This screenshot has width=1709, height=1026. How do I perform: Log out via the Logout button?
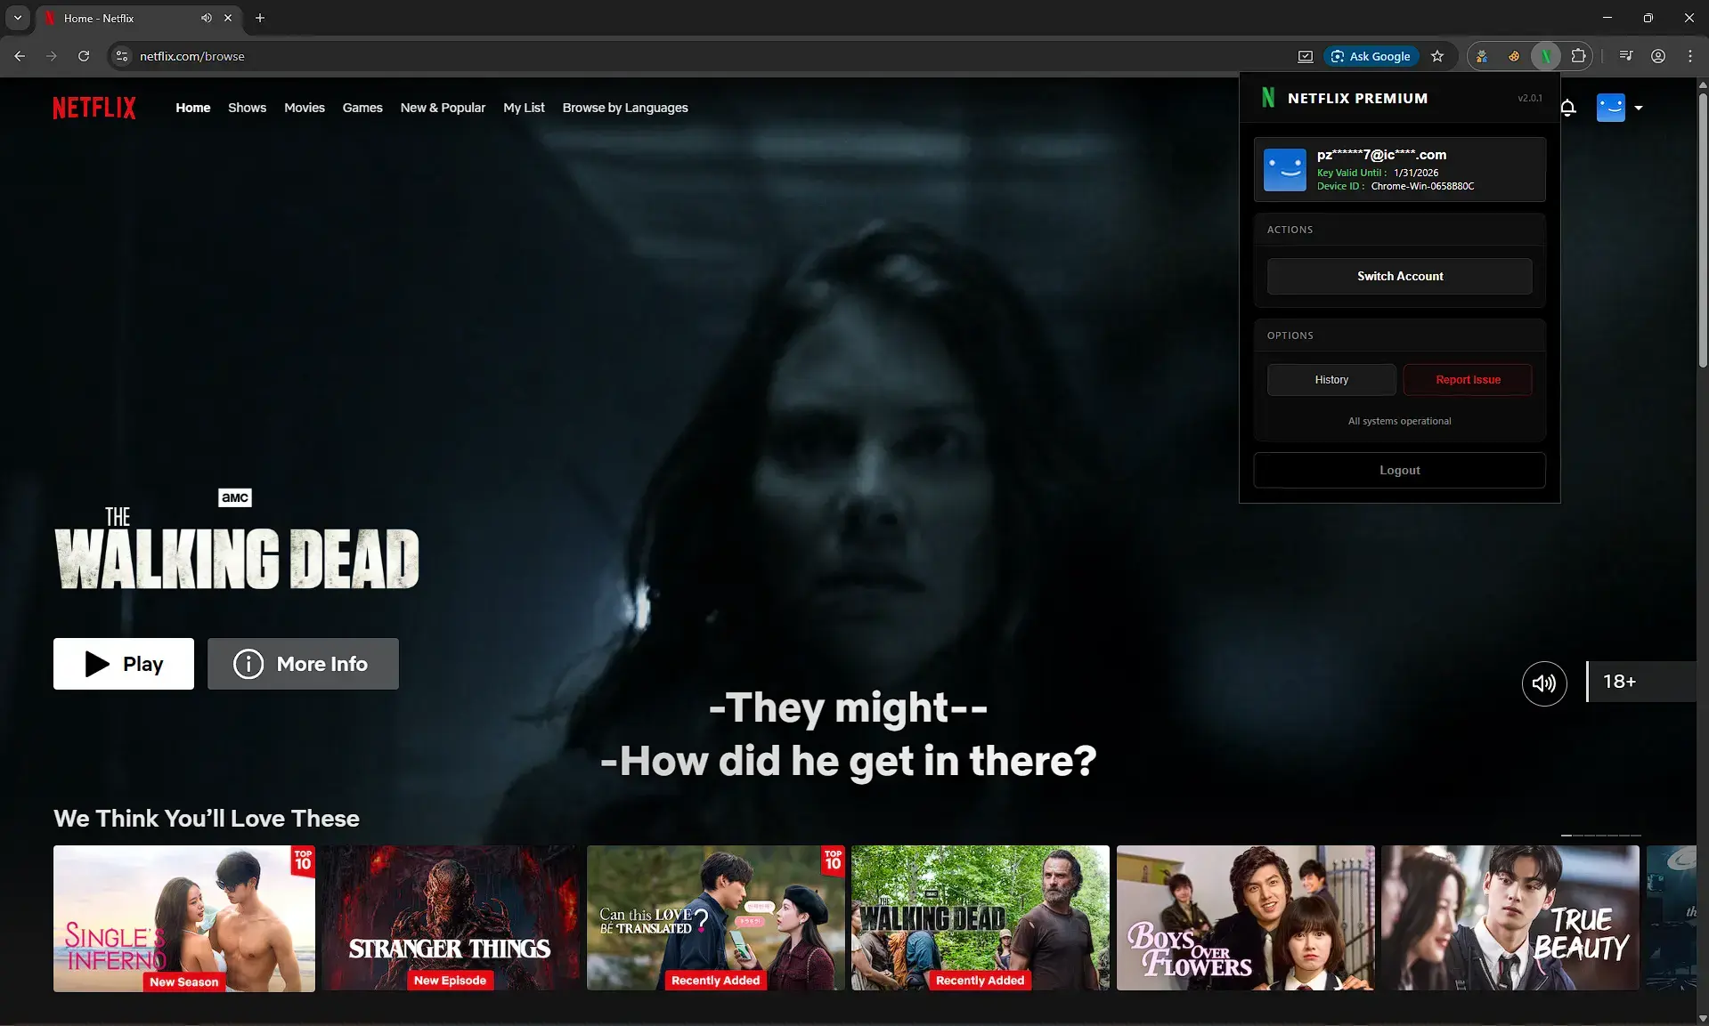click(1400, 470)
